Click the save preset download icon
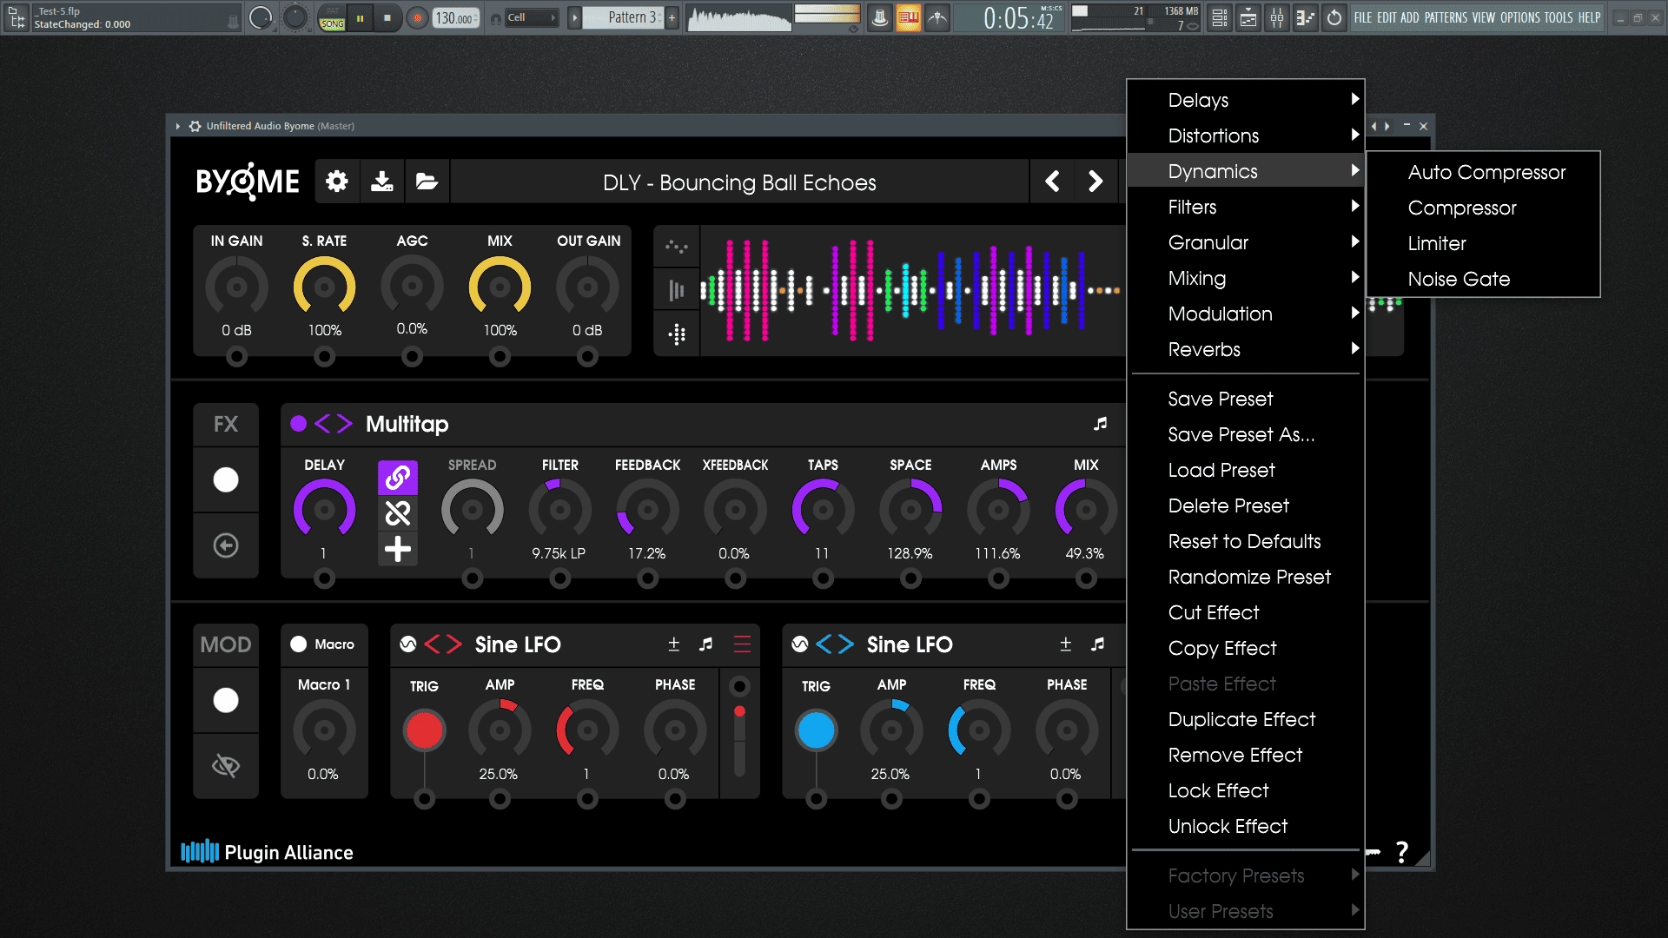 tap(382, 182)
